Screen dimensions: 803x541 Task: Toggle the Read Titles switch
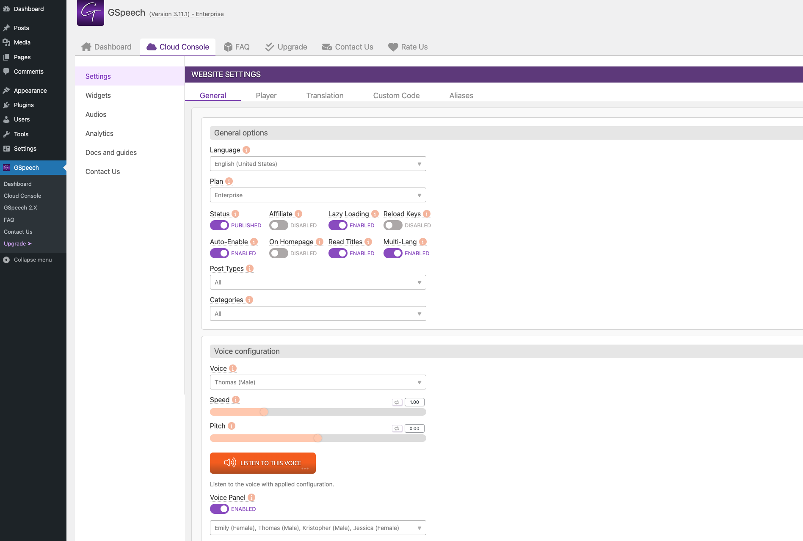(338, 253)
